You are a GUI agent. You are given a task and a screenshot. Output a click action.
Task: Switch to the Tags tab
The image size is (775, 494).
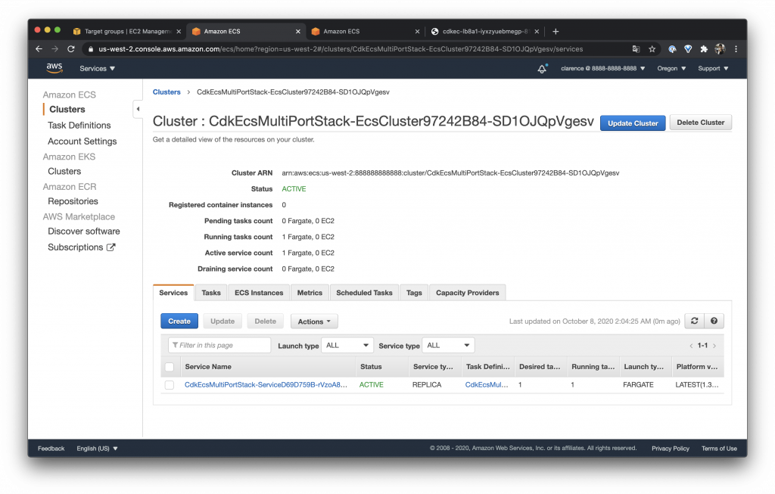point(414,293)
